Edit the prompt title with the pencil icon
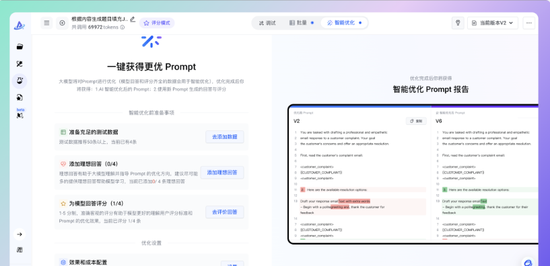The width and height of the screenshot is (550, 266). coord(133,19)
